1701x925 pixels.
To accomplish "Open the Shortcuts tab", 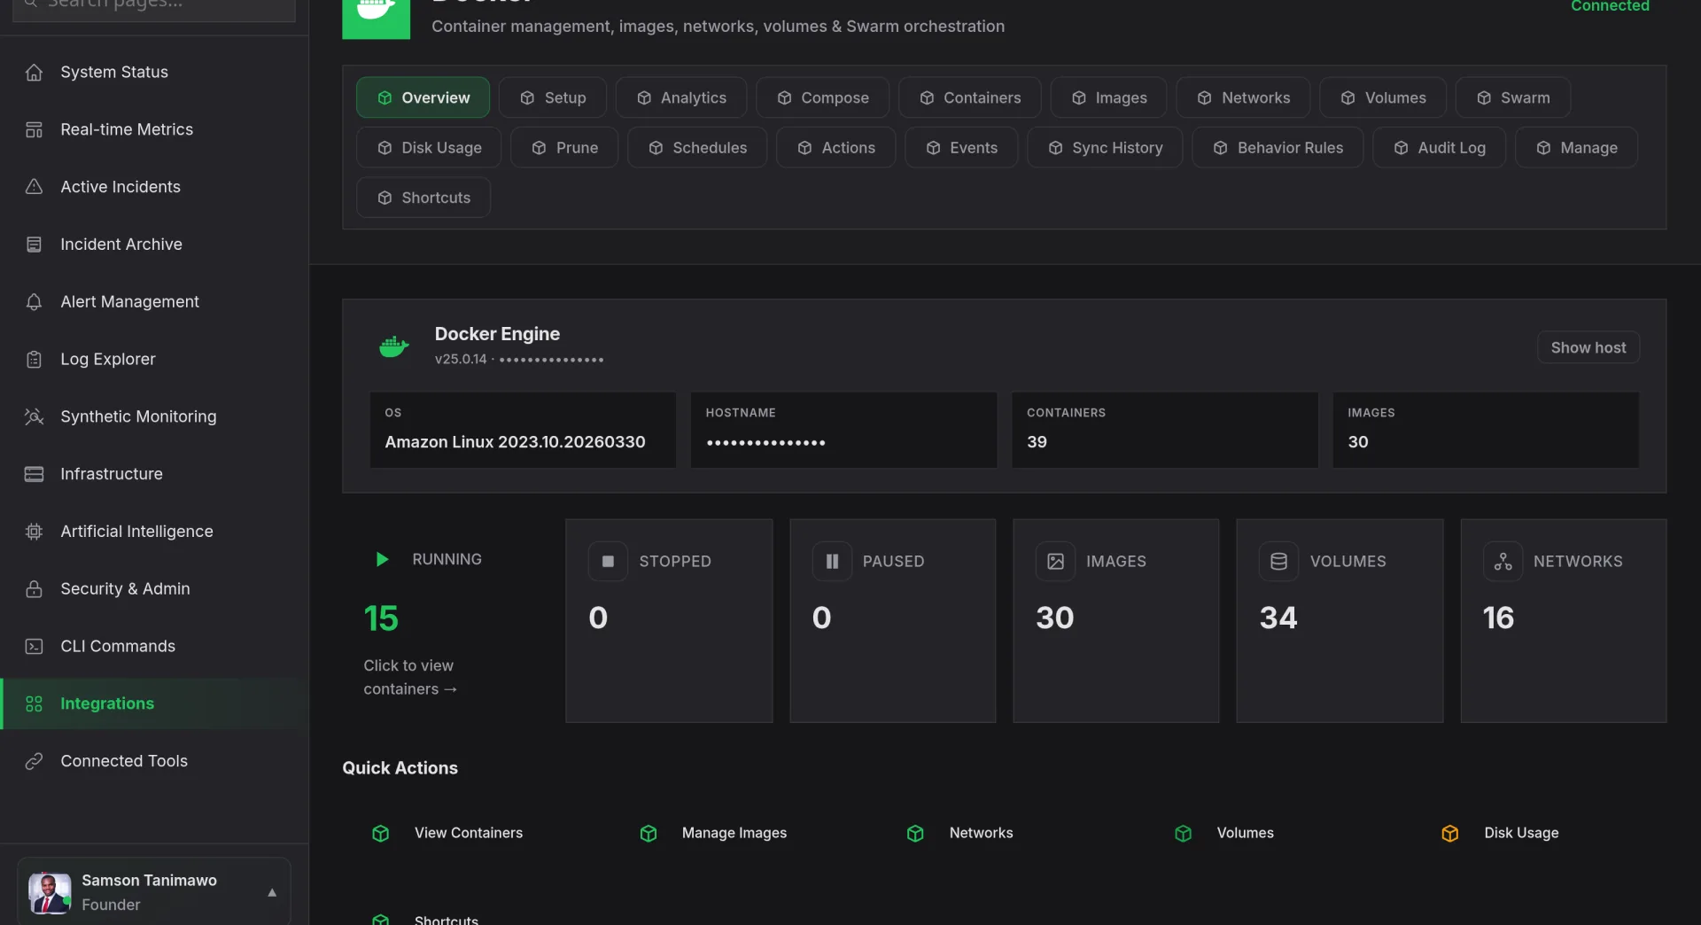I will click(423, 198).
